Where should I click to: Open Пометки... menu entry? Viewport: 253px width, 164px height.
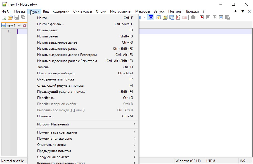83,116
